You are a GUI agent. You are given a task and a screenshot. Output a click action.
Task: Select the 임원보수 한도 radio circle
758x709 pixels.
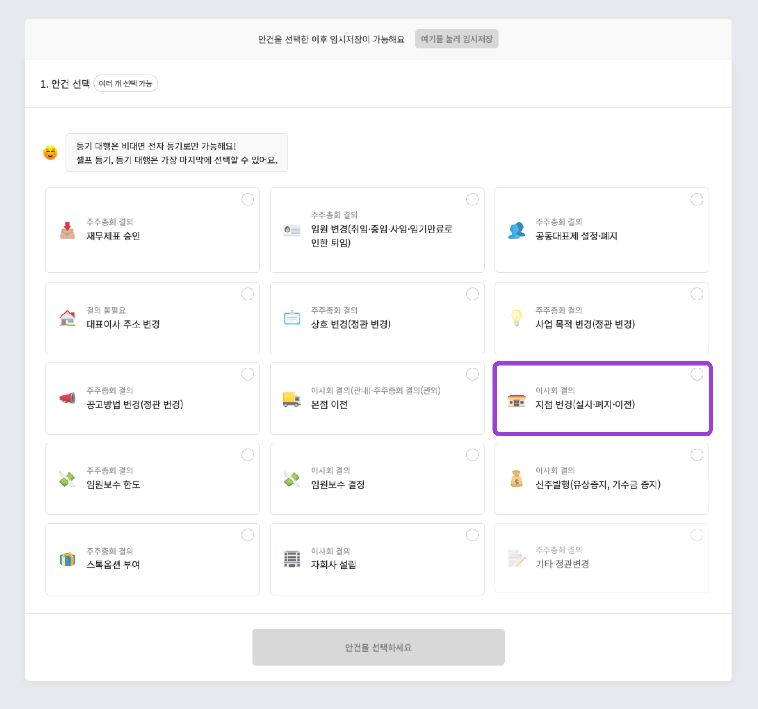coord(248,455)
